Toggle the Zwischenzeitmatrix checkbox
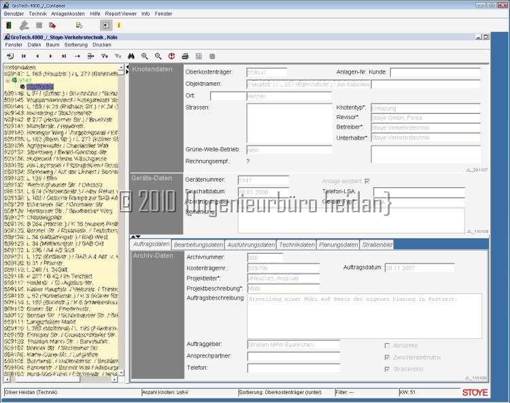This screenshot has height=403, width=510. click(x=388, y=357)
